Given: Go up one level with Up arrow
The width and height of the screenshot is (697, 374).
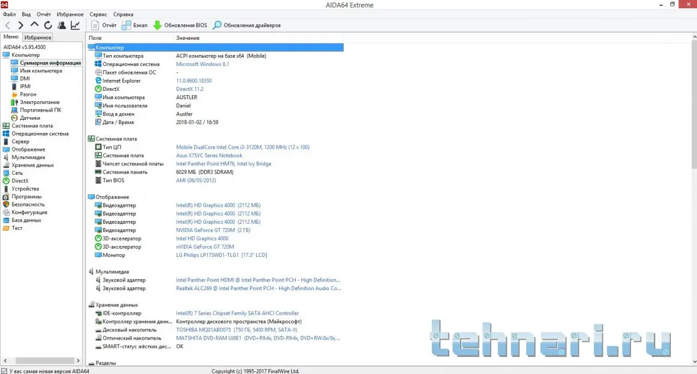Looking at the screenshot, I should 34,25.
